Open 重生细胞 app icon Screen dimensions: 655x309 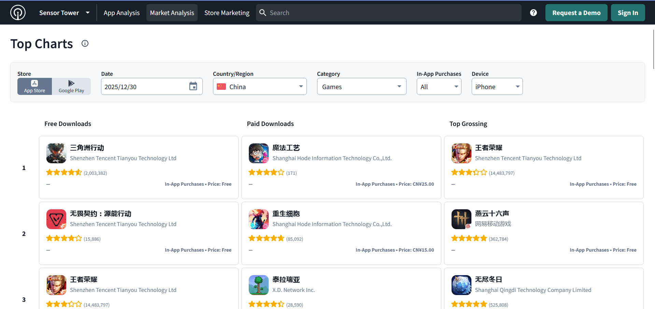point(259,219)
